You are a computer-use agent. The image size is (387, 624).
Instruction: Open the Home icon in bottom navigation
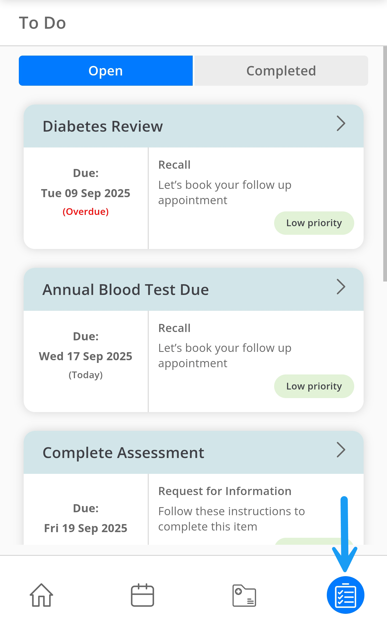pos(41,595)
